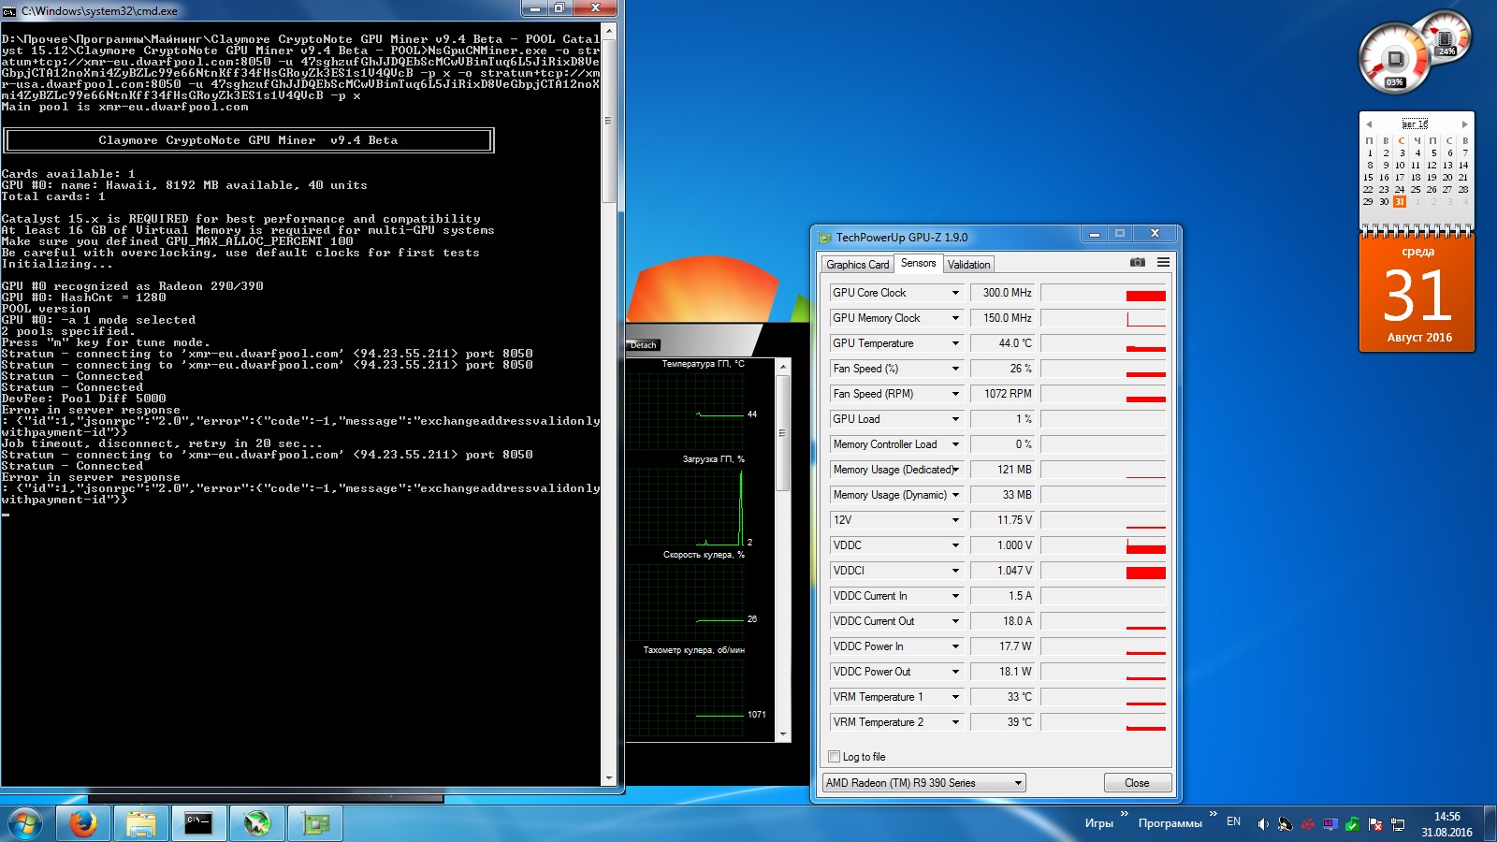The width and height of the screenshot is (1497, 842).
Task: Expand the GPU Load sensor dropdown
Action: pyautogui.click(x=955, y=419)
